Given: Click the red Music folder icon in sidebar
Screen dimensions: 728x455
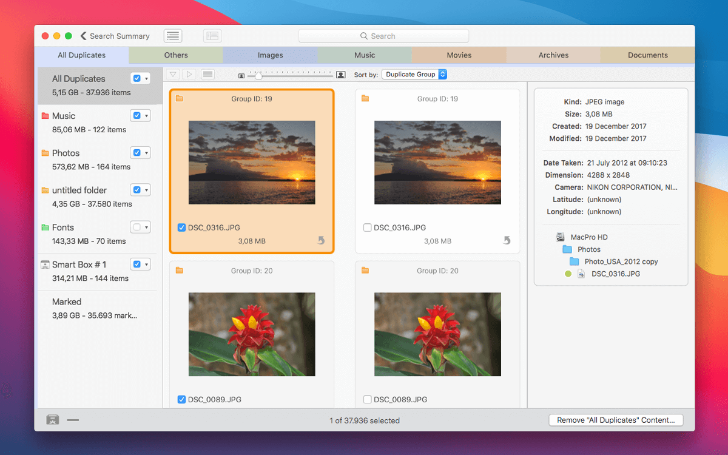Looking at the screenshot, I should (x=45, y=116).
